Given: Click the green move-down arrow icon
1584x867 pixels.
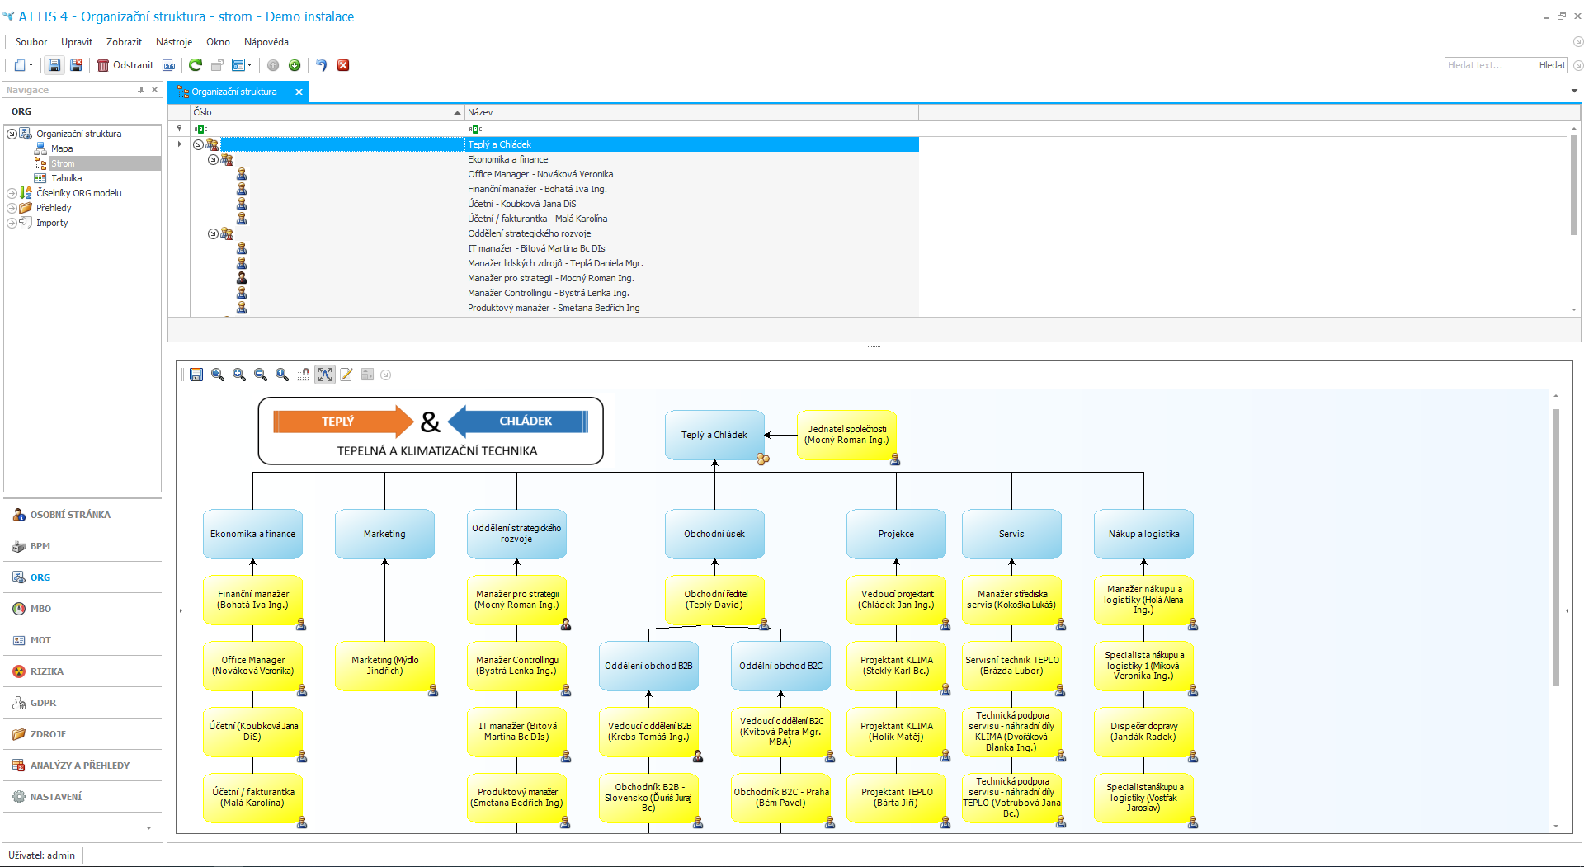Looking at the screenshot, I should pos(295,65).
